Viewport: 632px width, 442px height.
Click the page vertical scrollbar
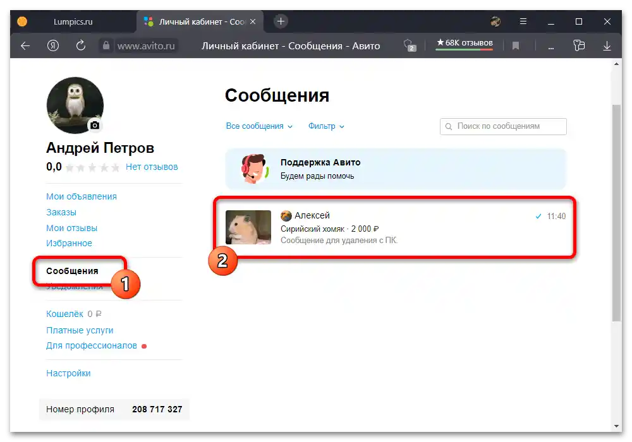616,213
